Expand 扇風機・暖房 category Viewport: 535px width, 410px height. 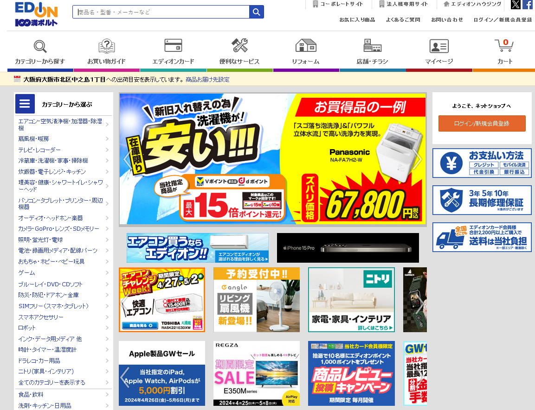64,139
